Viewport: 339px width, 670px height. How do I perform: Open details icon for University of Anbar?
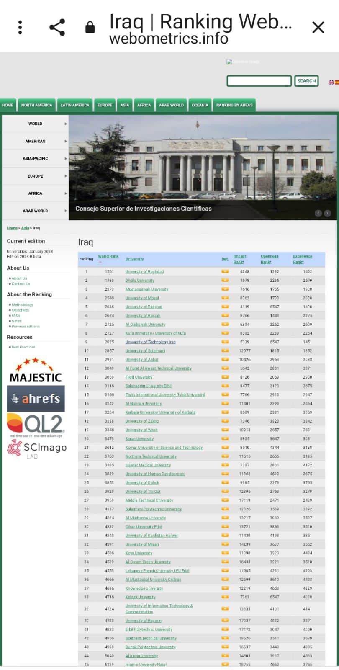225,359
